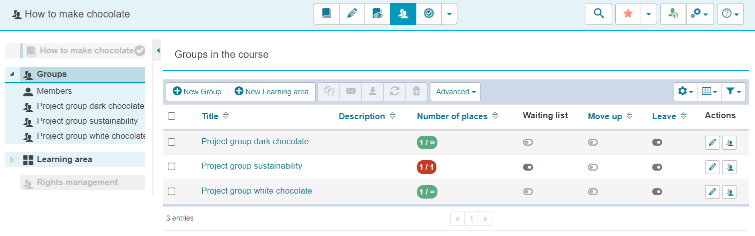The height and width of the screenshot is (236, 755).
Task: Click the preview eye icon in top toolbar
Action: point(377,14)
